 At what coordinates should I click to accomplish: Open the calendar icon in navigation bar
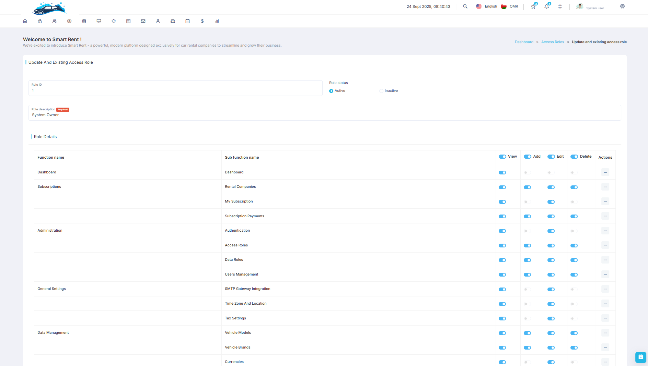(187, 21)
